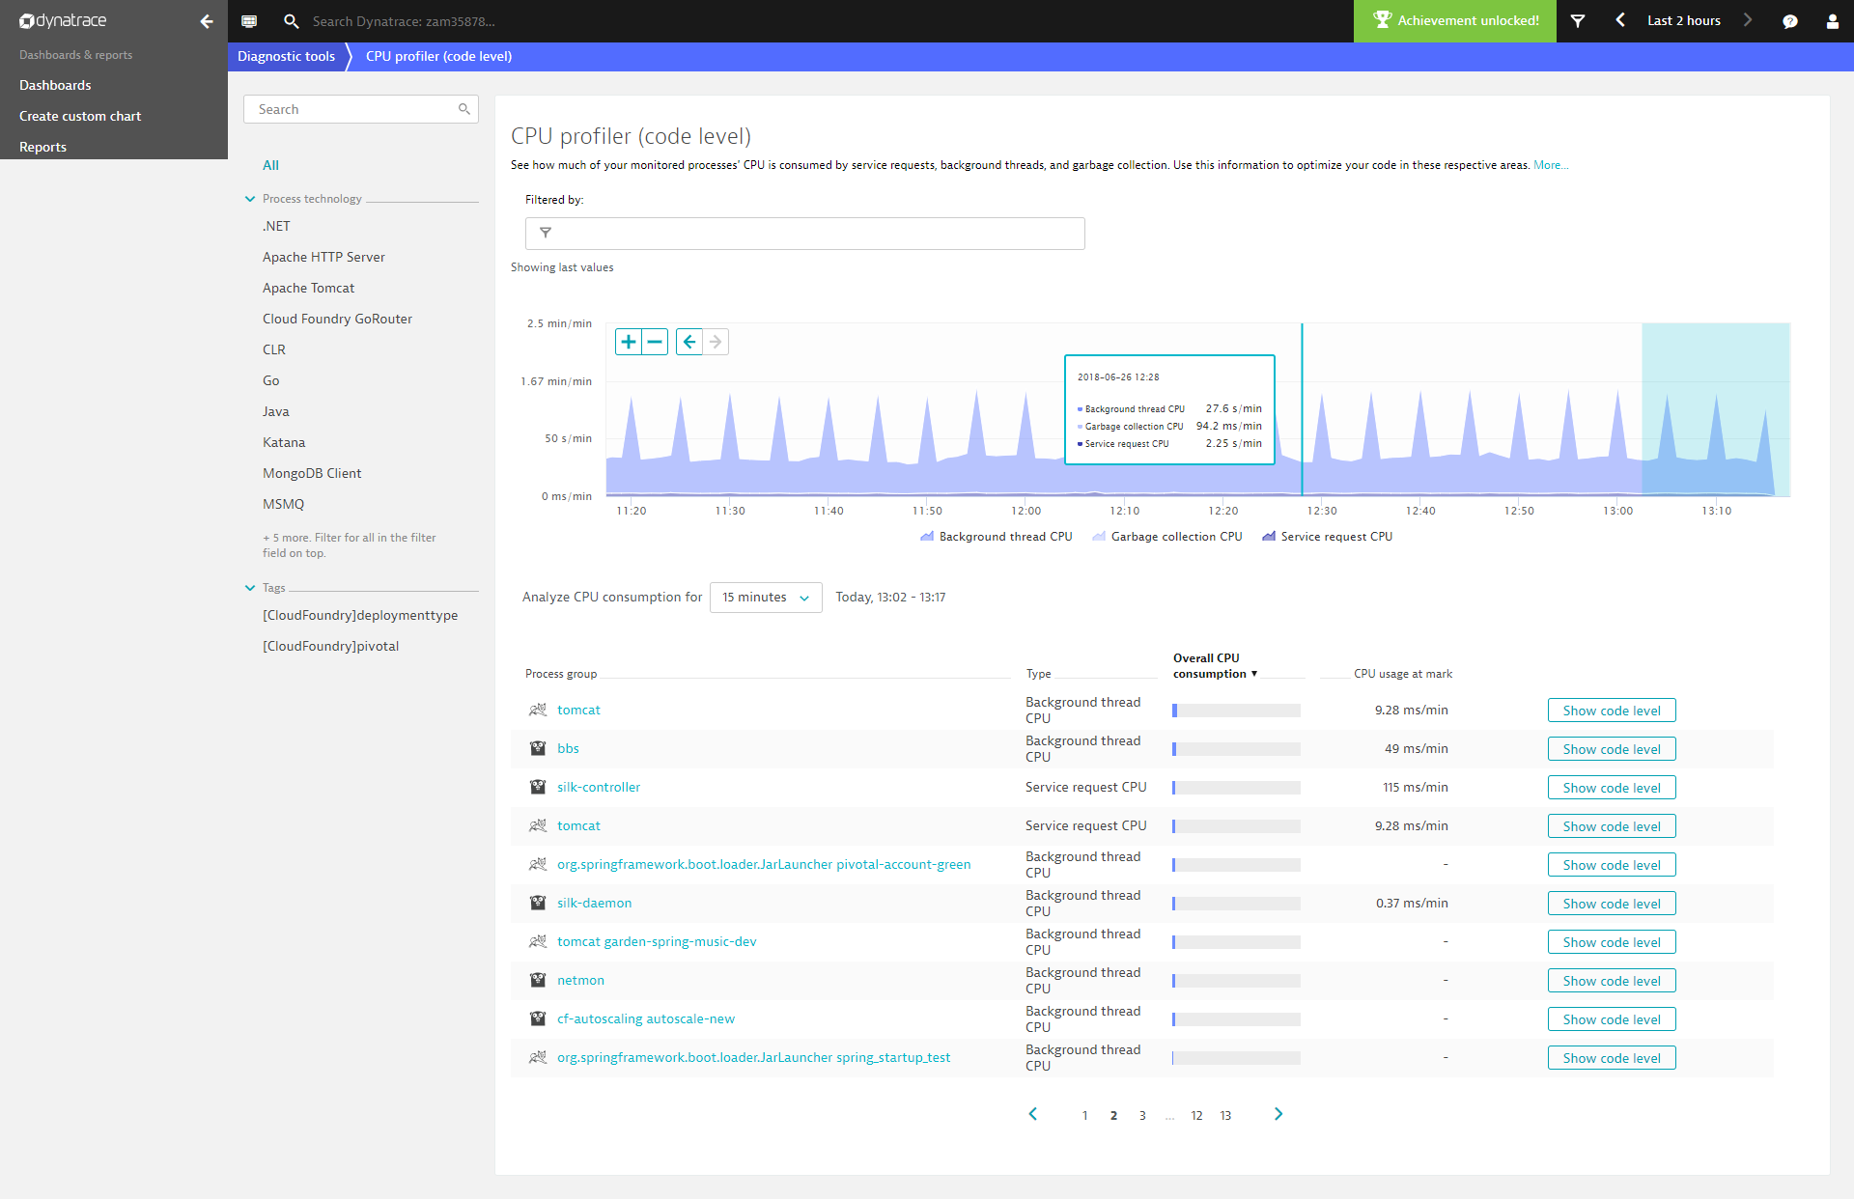Image resolution: width=1854 pixels, height=1199 pixels.
Task: Open the More... description link
Action: pos(1550,165)
